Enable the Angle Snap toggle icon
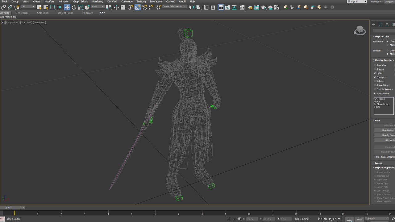The width and height of the screenshot is (395, 222). [x=137, y=7]
